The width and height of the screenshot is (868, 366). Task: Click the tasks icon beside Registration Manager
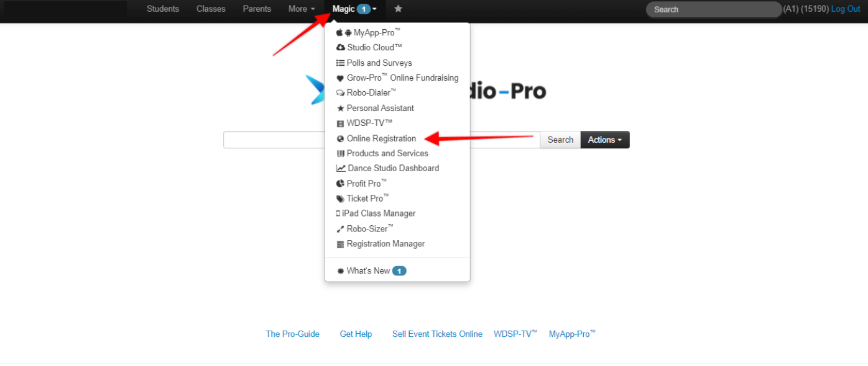point(340,244)
